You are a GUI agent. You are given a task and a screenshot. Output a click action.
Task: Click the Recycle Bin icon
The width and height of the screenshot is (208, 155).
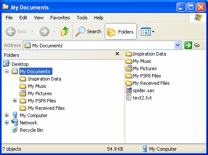click(x=14, y=130)
